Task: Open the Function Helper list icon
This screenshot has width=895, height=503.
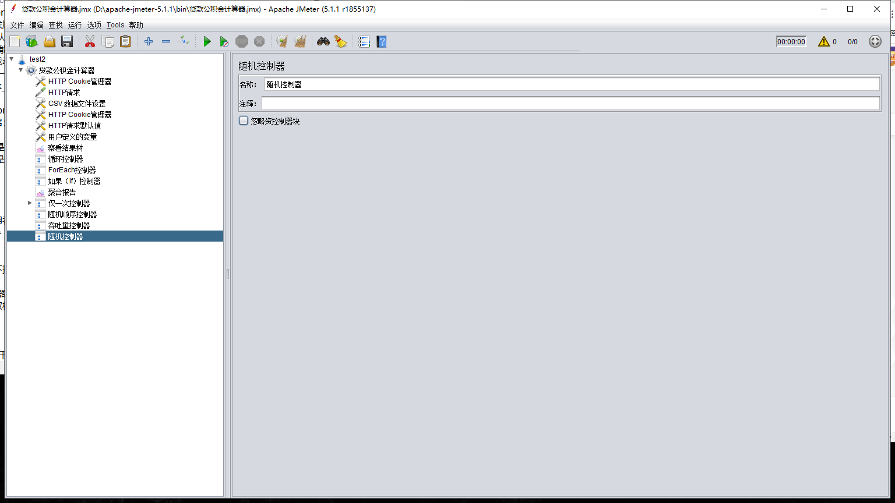Action: (364, 41)
